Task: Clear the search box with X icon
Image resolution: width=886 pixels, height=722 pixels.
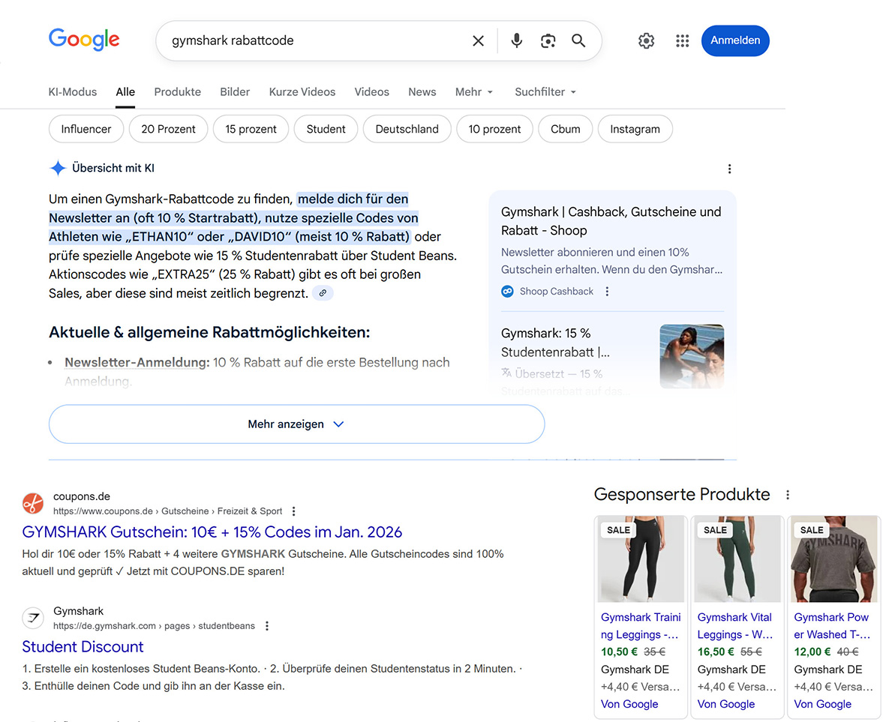Action: pos(478,40)
